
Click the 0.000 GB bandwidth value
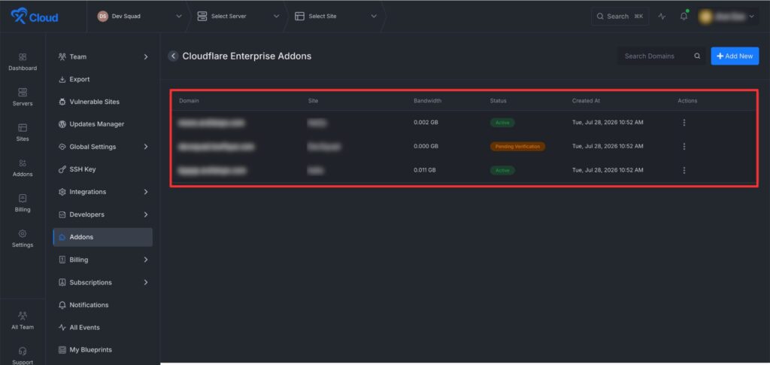pos(426,147)
